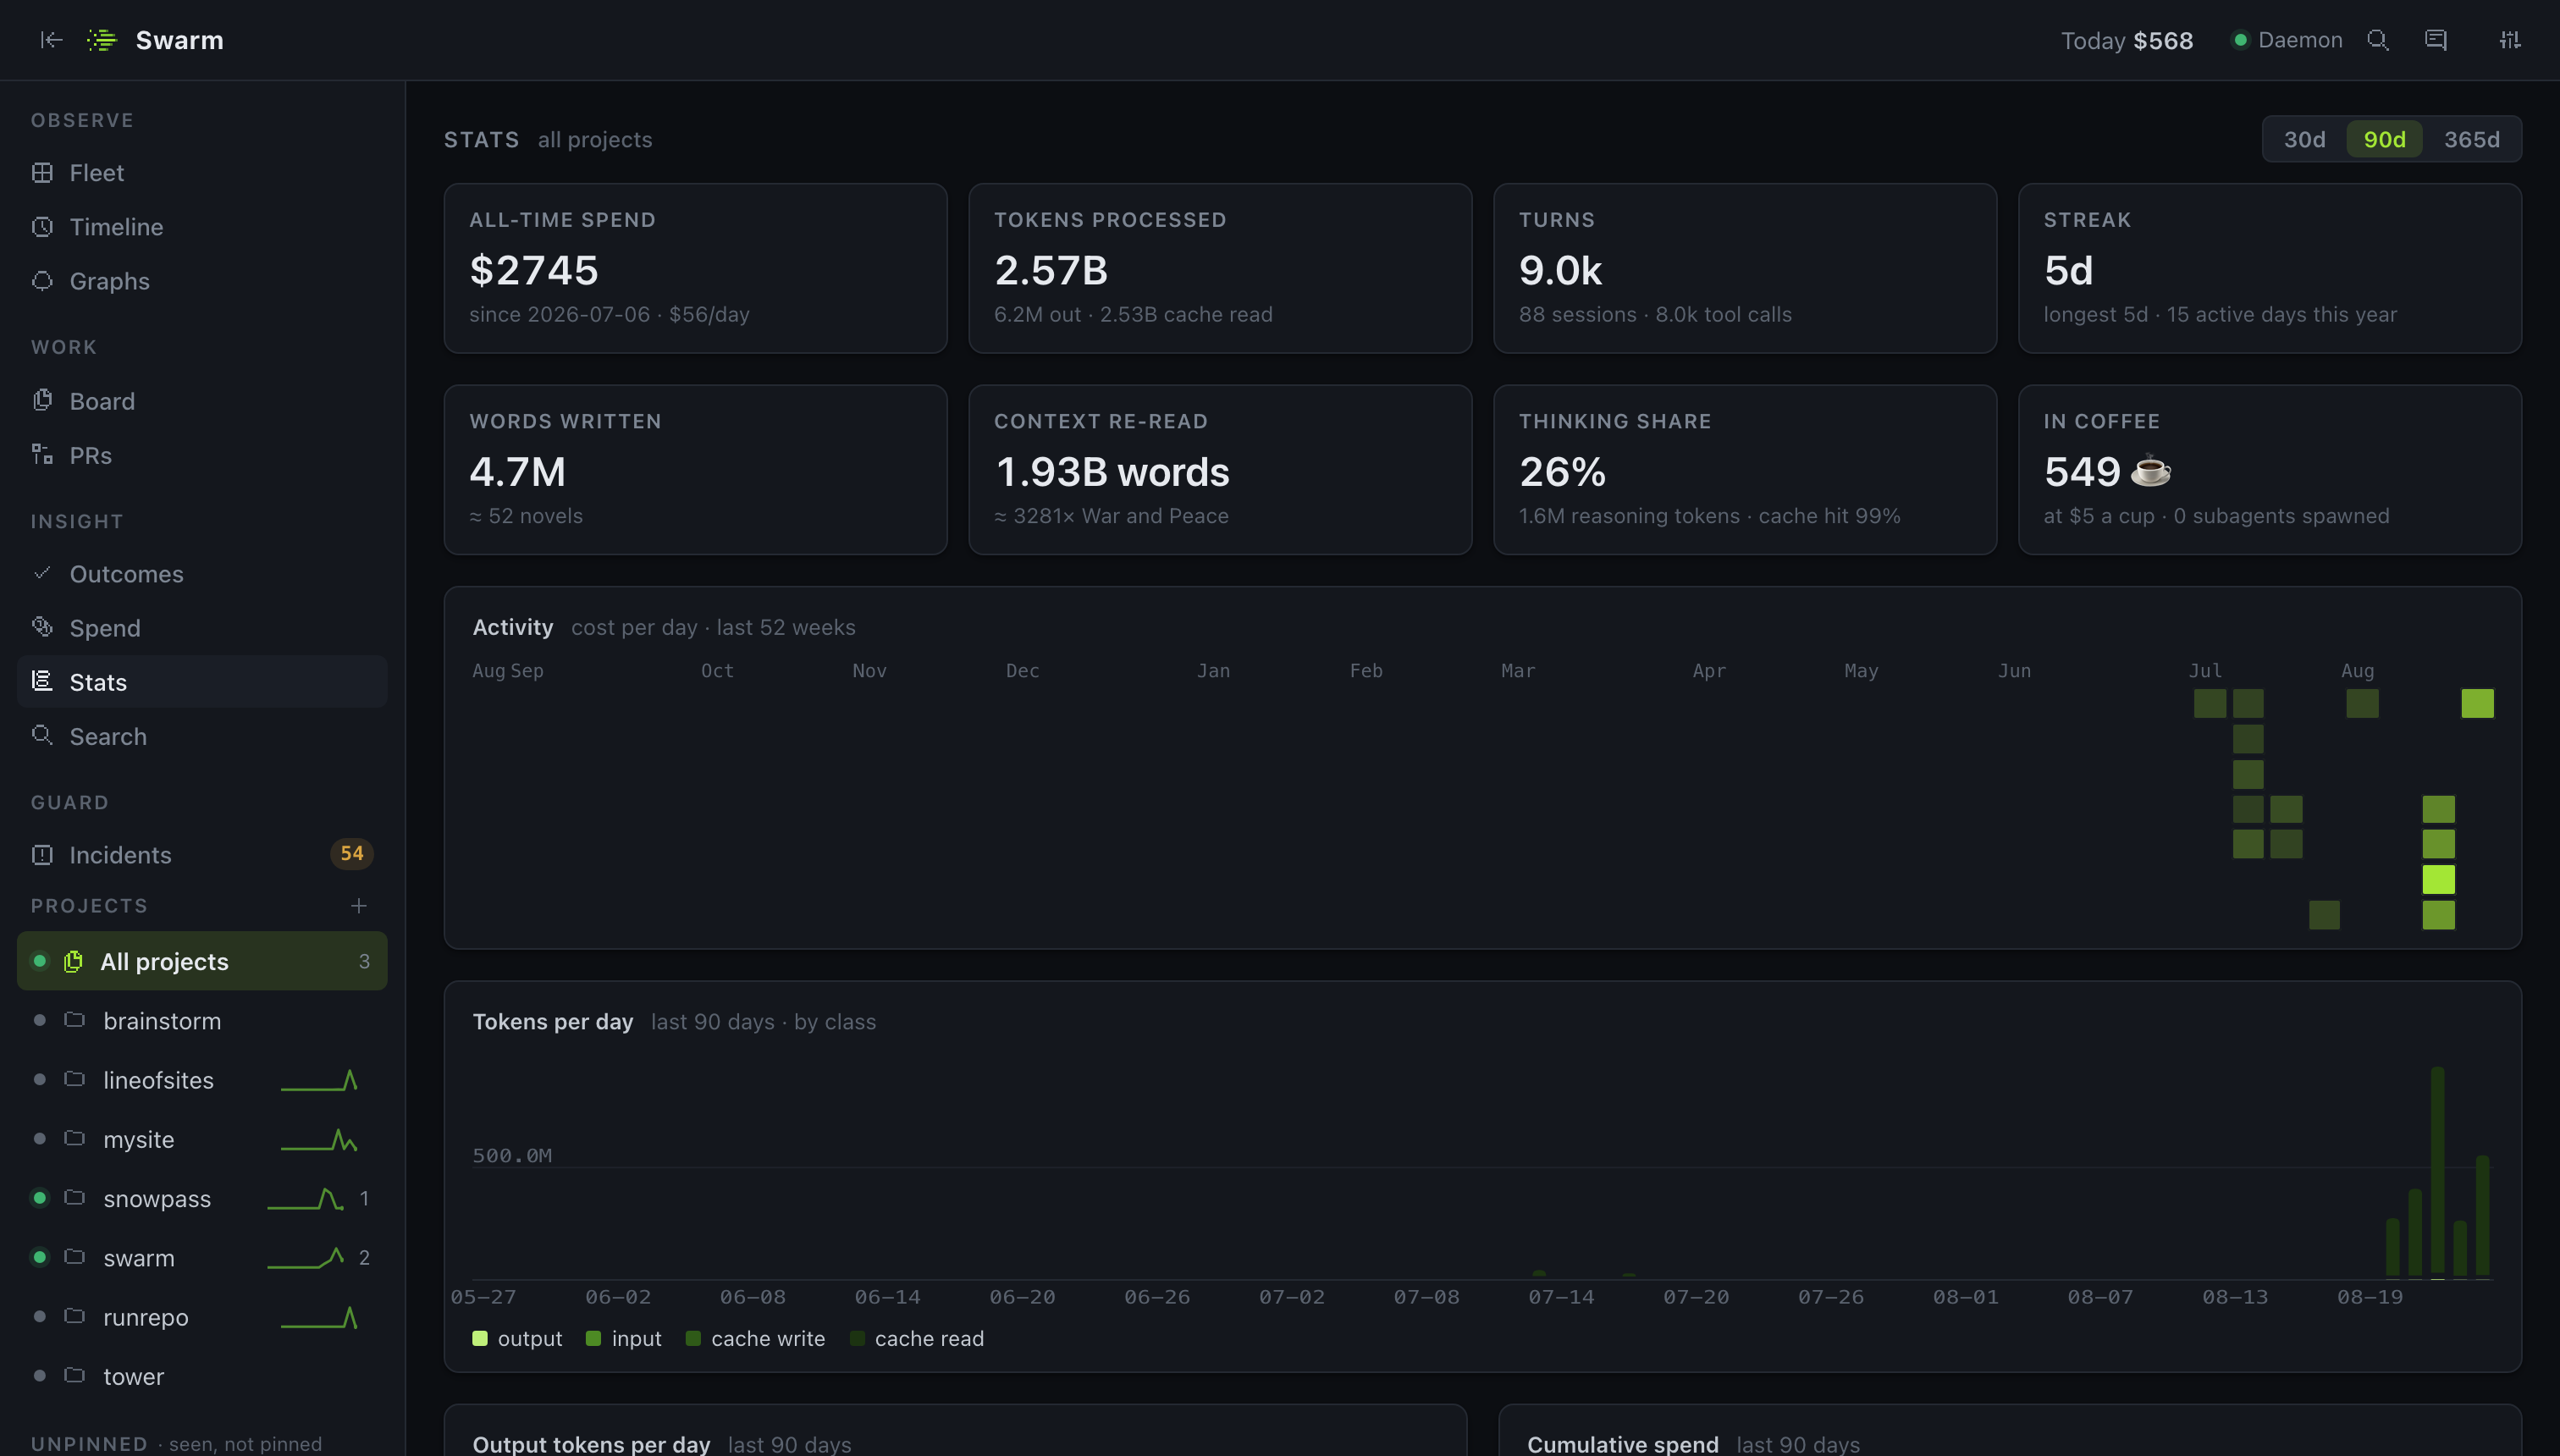Click the PRs branch icon
The height and width of the screenshot is (1456, 2560).
click(42, 454)
